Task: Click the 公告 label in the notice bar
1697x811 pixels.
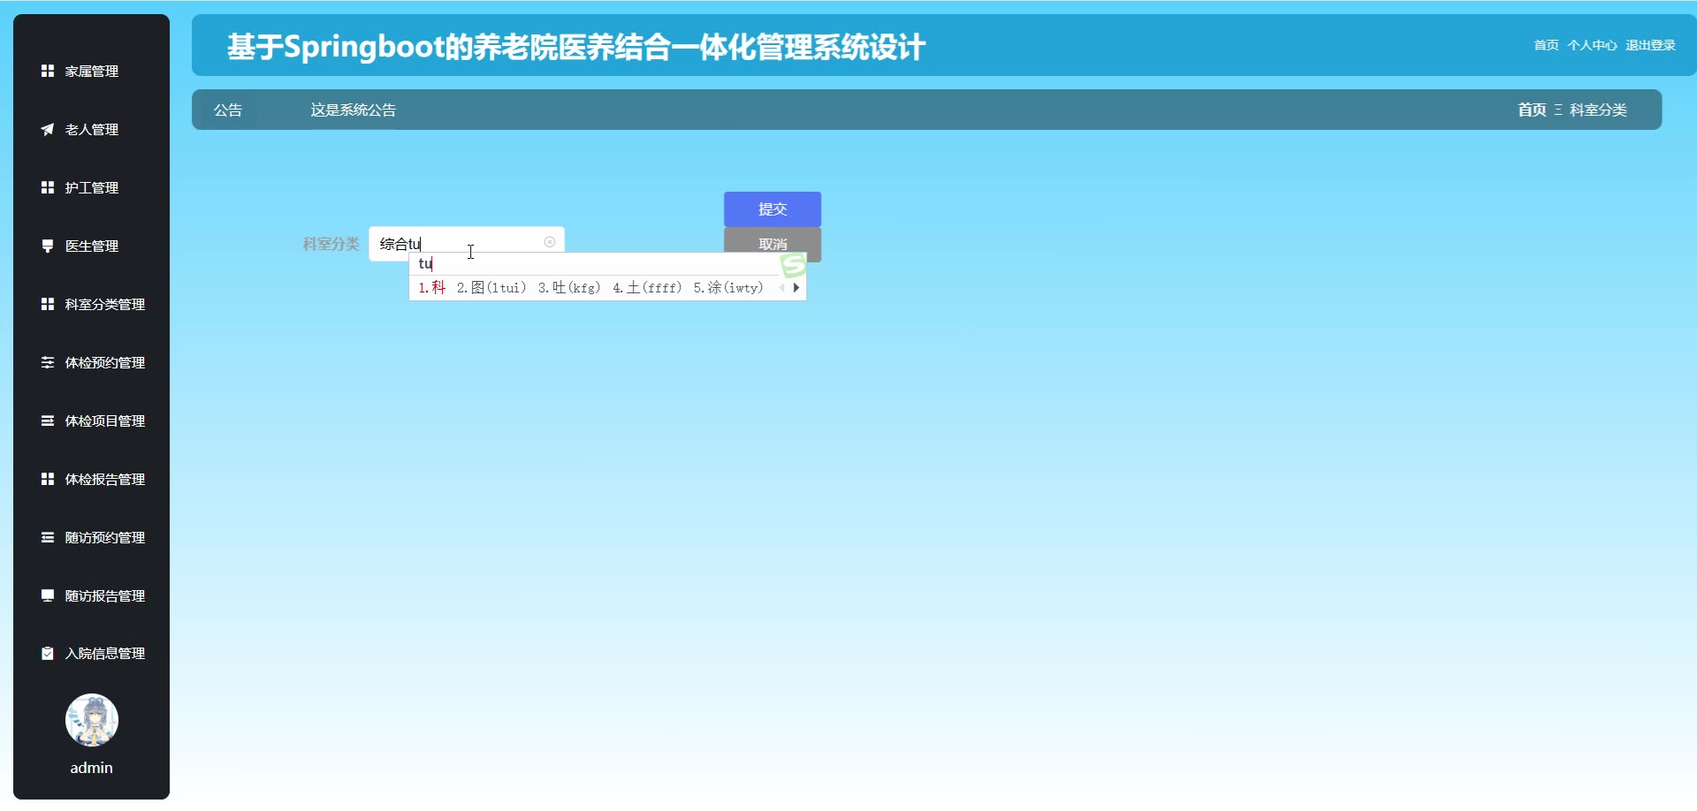Action: coord(228,110)
